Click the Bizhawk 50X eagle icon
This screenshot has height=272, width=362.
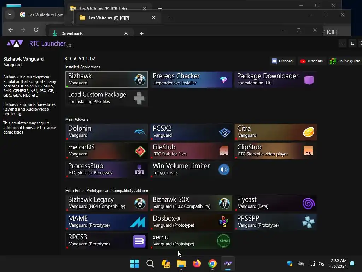(224, 203)
